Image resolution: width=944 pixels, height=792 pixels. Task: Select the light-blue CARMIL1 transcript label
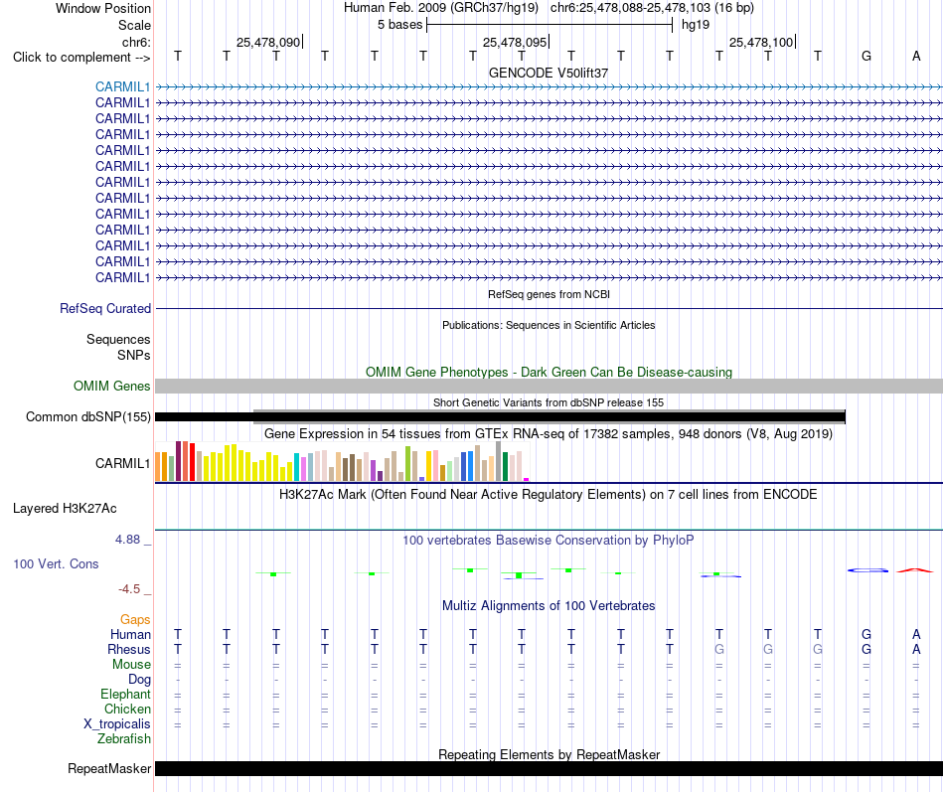pos(123,86)
